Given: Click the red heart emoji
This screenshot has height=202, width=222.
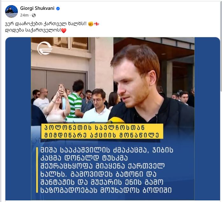Looking at the screenshot, I should [x=64, y=31].
